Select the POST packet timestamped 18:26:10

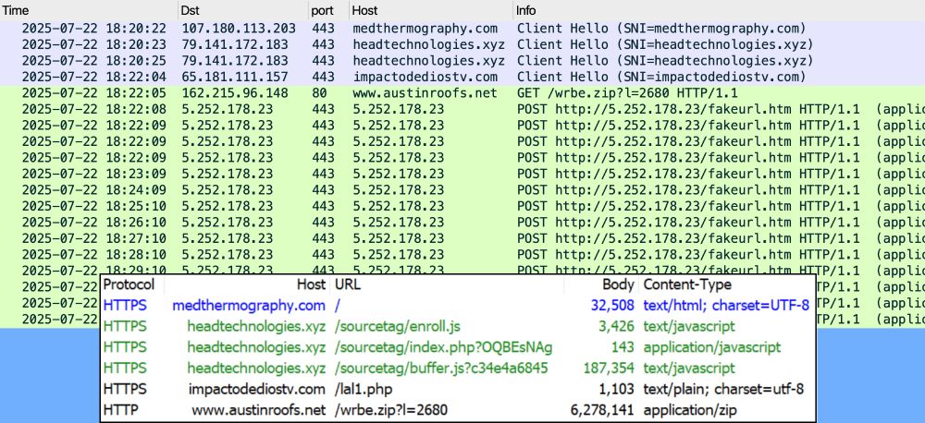462,222
